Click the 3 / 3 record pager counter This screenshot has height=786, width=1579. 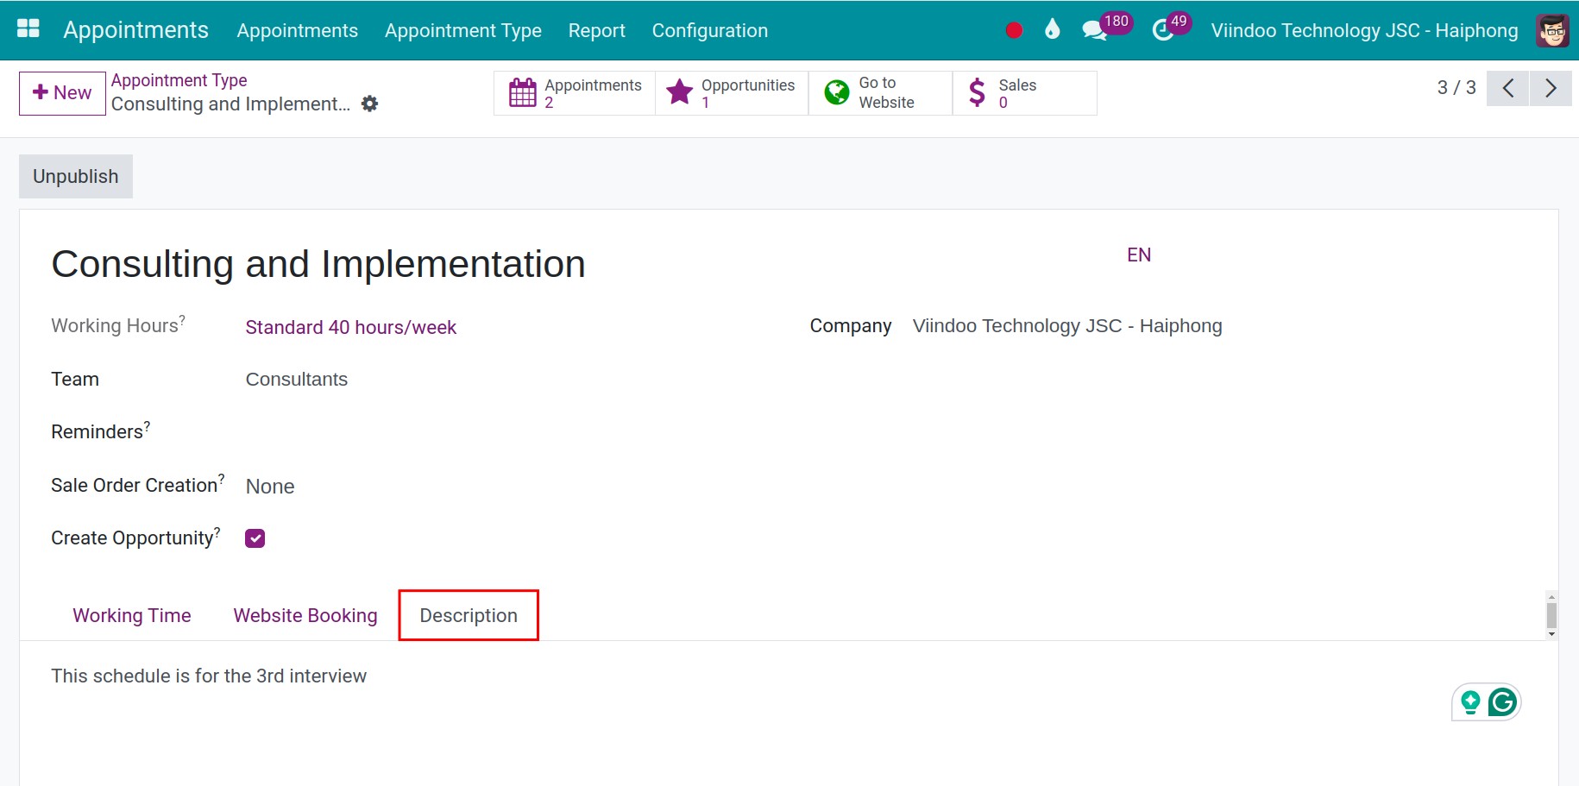click(1456, 88)
